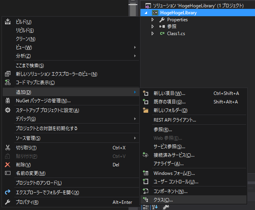Viewport: 255px width, 210px height.
Task: Click the Ctrl+X shortcut text
Action: pos(119,148)
